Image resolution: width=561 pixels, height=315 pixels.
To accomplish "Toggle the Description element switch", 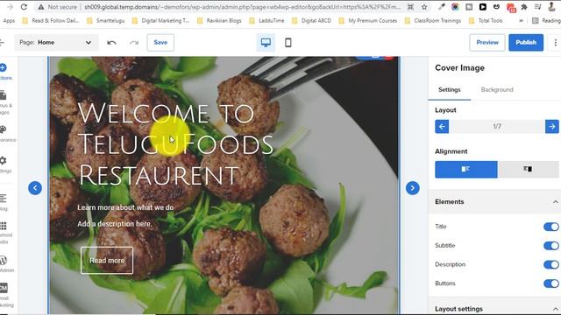I will pyautogui.click(x=551, y=264).
